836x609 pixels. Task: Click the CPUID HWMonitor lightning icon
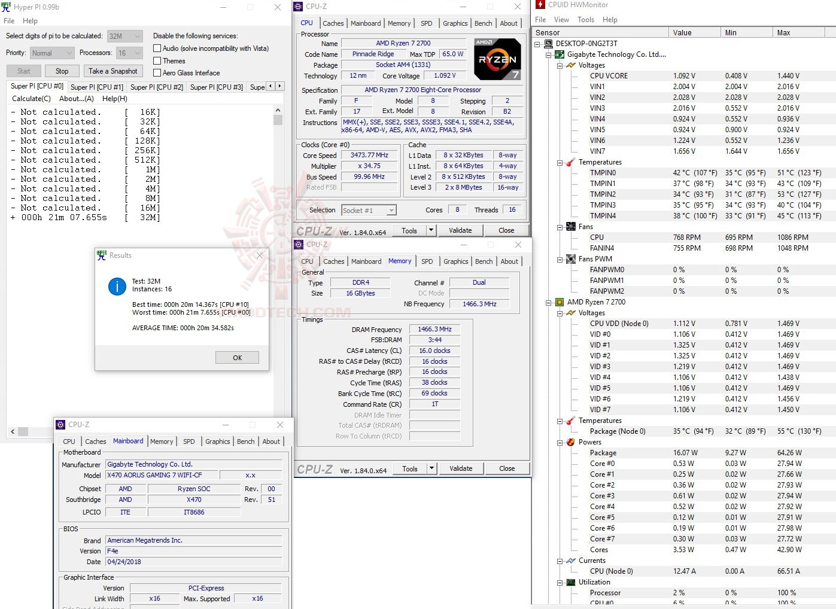539,5
